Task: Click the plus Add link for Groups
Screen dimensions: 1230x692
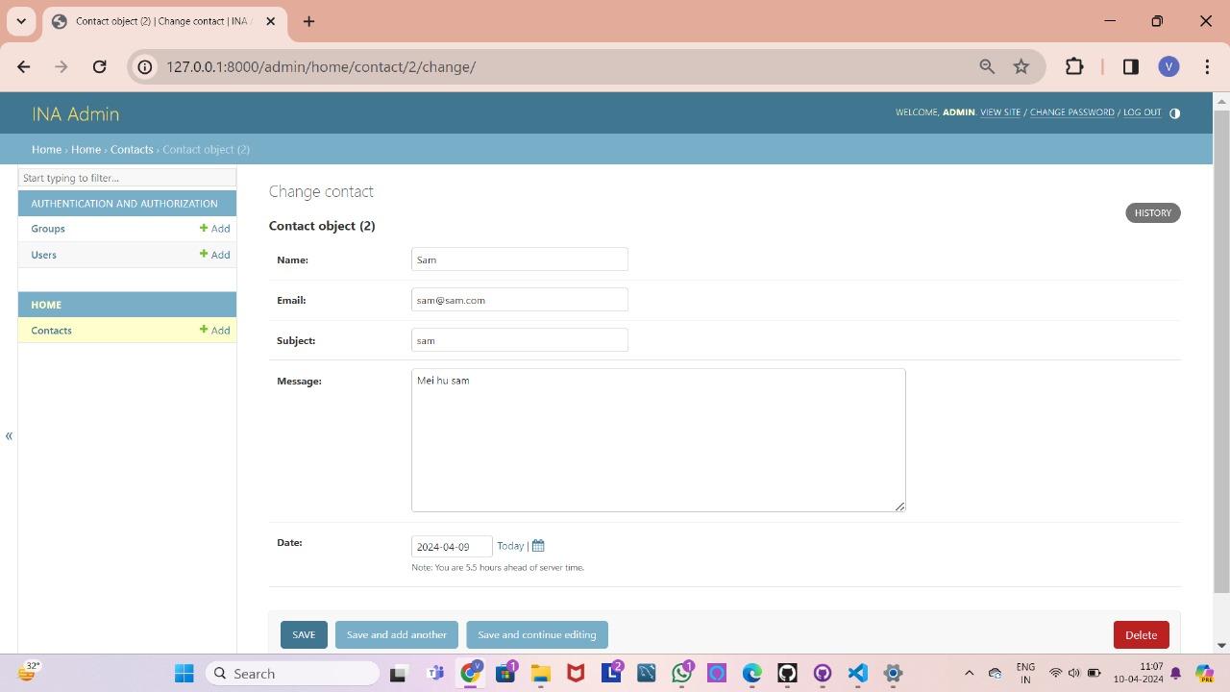Action: (x=214, y=229)
